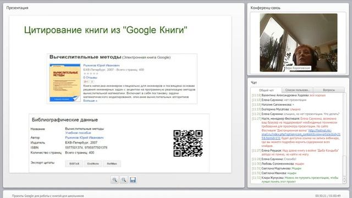The width and height of the screenshot is (352, 198).
Task: Click the zoom out magnifier icon
Action: point(124,180)
